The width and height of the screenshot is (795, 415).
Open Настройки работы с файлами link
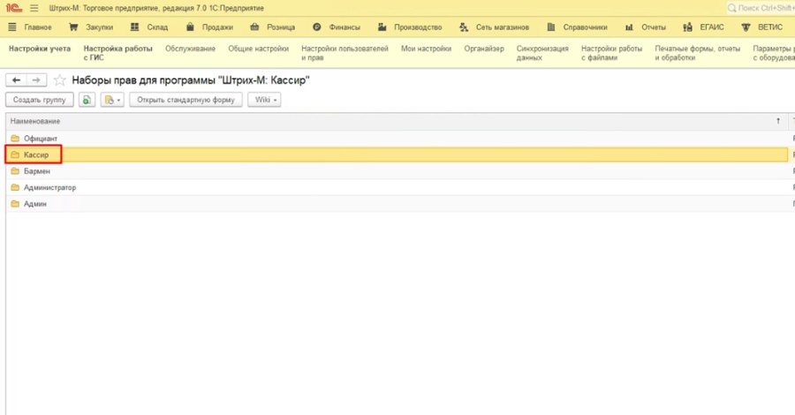[611, 53]
